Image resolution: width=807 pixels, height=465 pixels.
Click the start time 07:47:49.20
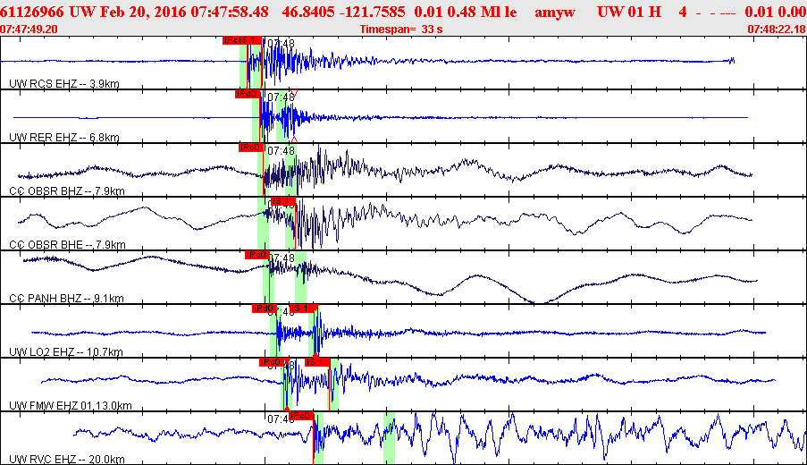[x=29, y=30]
